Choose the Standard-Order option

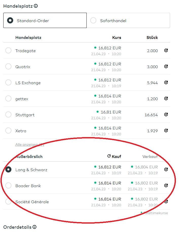[x=45, y=21]
